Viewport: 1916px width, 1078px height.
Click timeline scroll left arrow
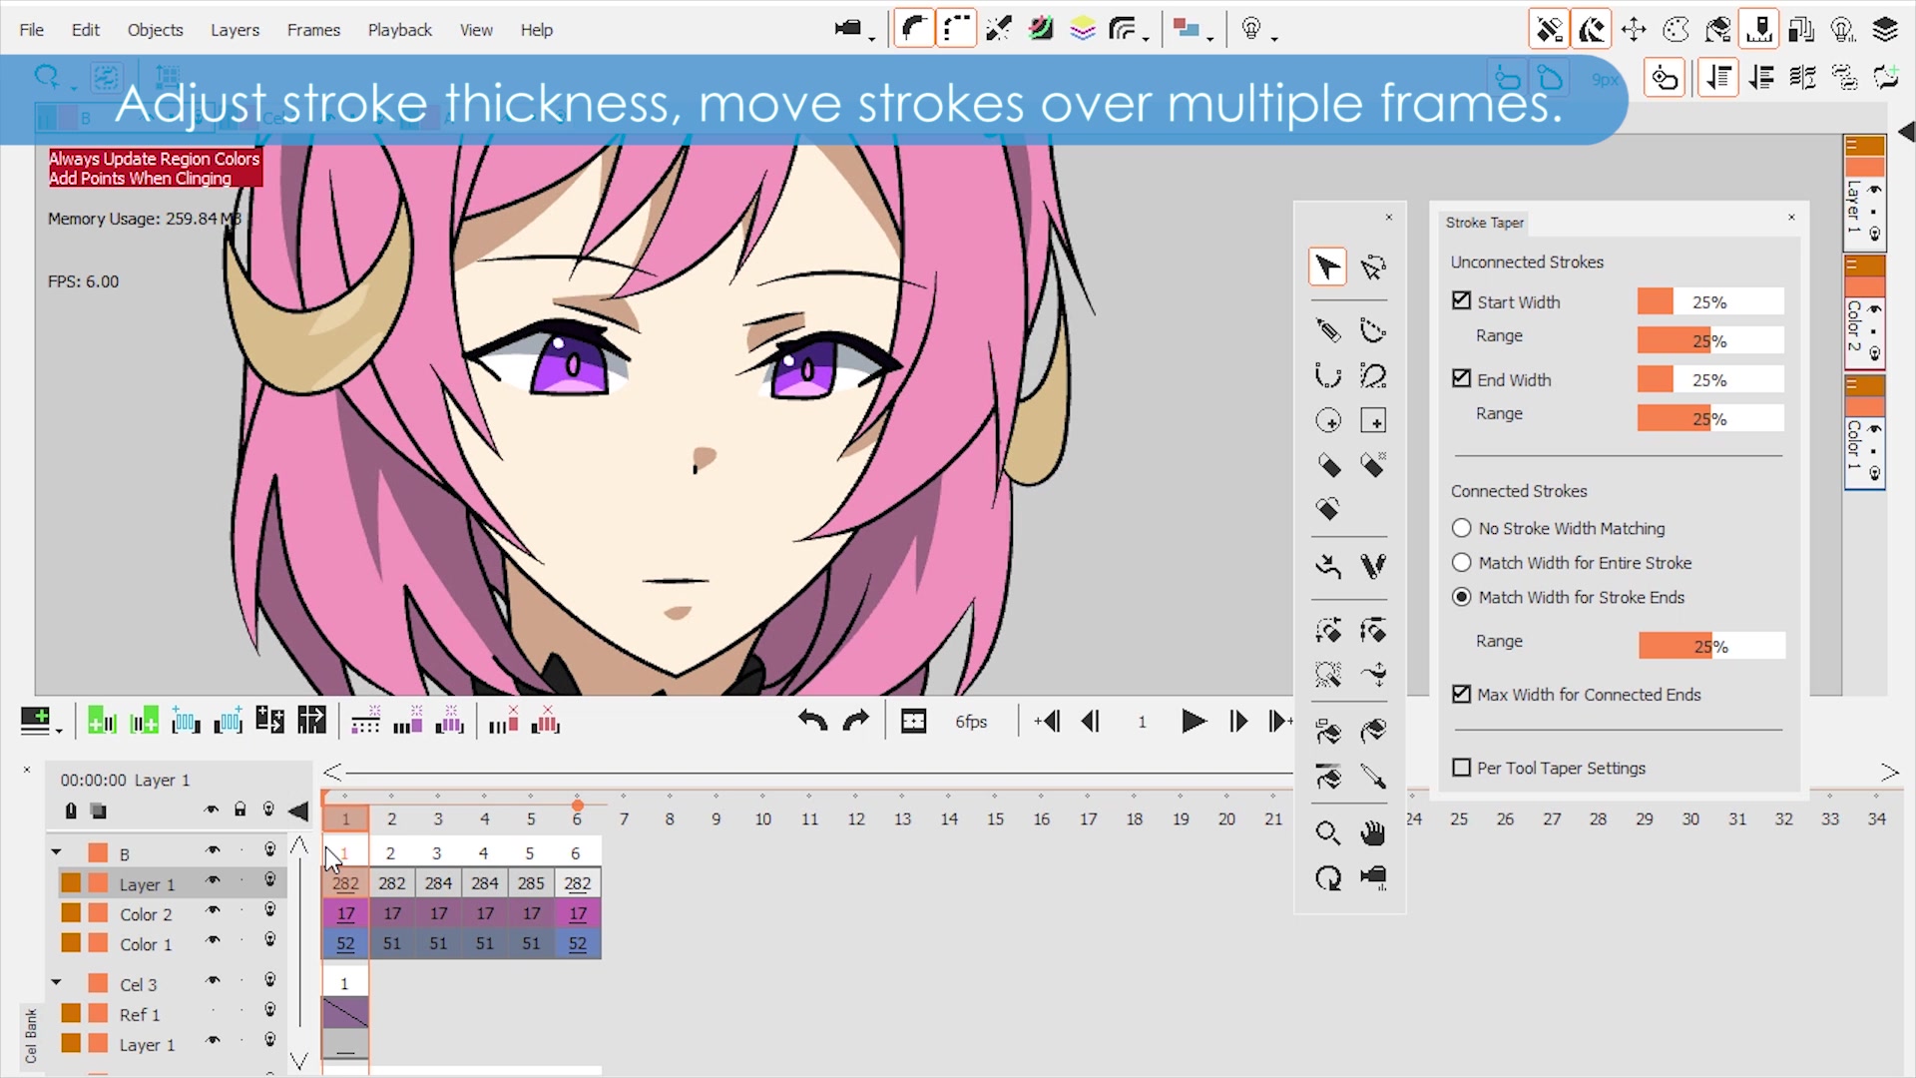pos(332,772)
